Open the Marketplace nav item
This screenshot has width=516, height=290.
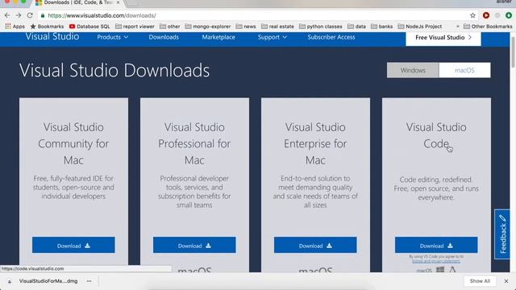(x=218, y=37)
